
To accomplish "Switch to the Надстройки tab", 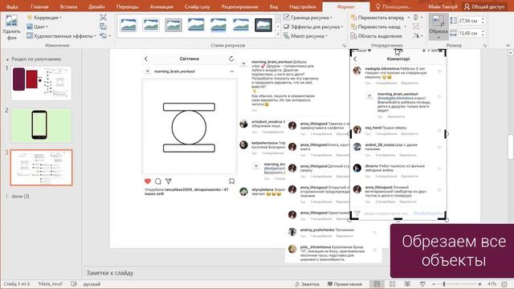I will pyautogui.click(x=303, y=6).
